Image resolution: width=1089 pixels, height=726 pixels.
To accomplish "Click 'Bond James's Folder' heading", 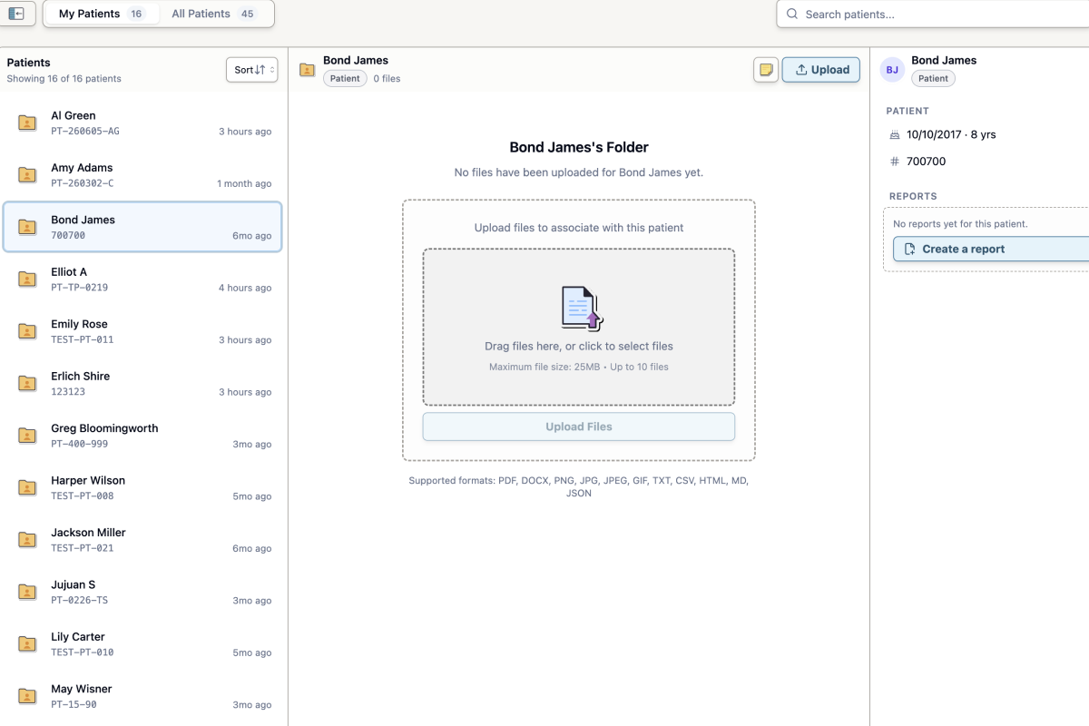I will coord(579,147).
